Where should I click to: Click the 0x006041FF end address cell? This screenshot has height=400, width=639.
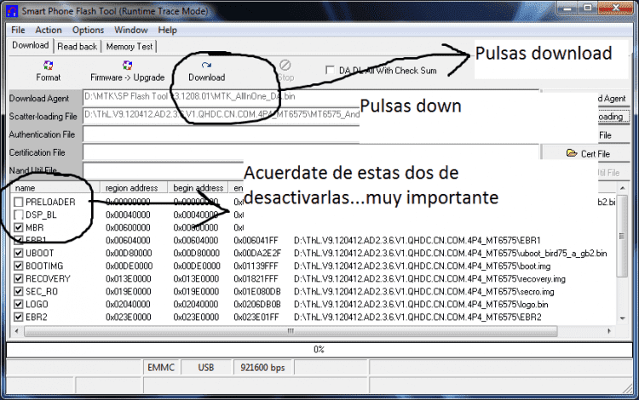point(256,241)
